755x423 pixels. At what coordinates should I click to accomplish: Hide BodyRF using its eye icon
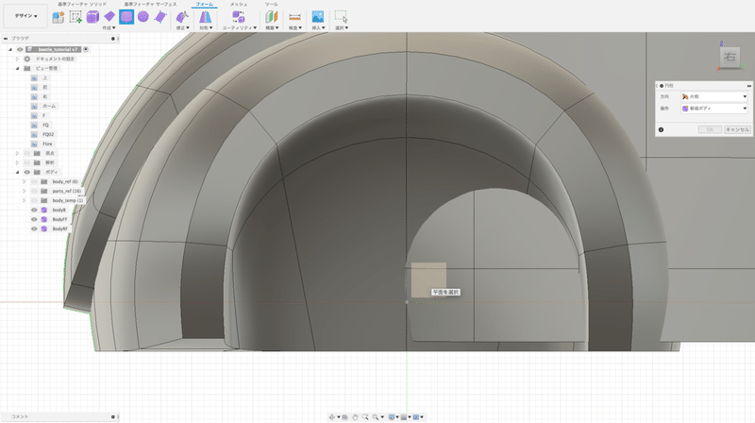tap(34, 228)
